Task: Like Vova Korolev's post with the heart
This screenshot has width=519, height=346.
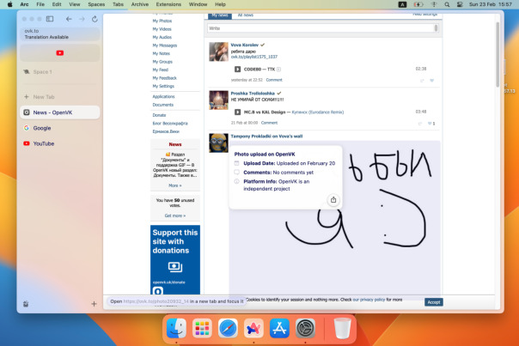Action: click(x=431, y=80)
